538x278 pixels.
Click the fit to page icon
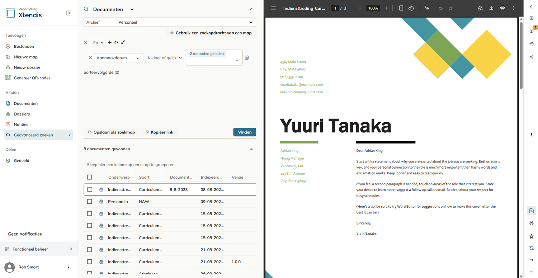click(x=401, y=8)
